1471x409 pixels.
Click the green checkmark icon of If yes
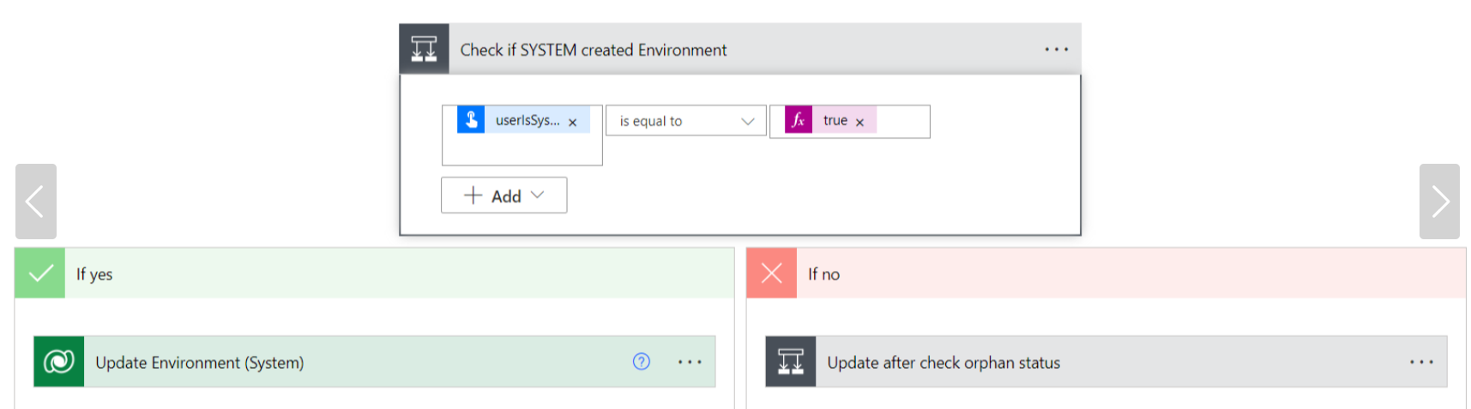pos(40,274)
